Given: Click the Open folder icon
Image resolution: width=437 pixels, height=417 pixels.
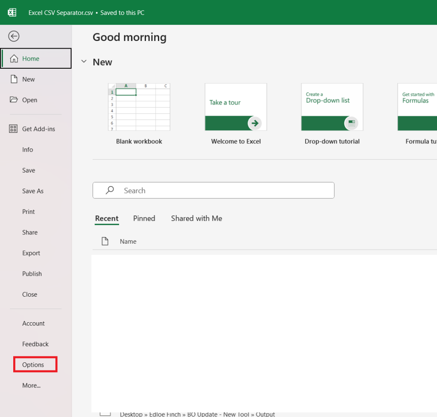Looking at the screenshot, I should [x=14, y=100].
